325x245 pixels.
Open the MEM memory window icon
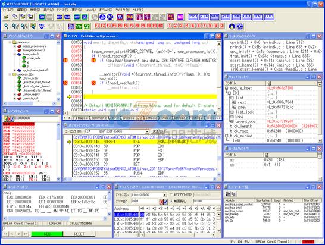215,17
